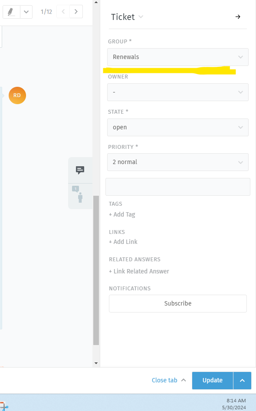Expand the State dropdown showing open

[177, 128]
